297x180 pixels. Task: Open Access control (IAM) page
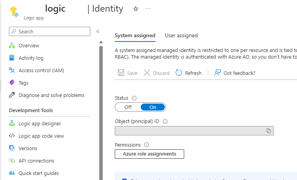click(x=41, y=70)
